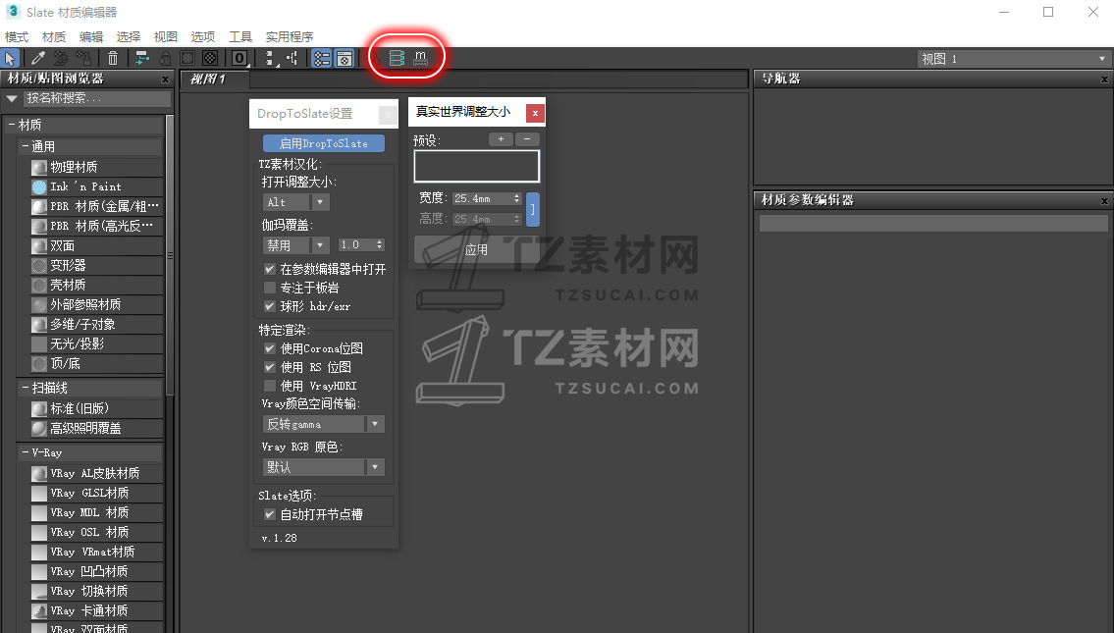Toggle the 球形 hdr/exr checkbox
Viewport: 1114px width, 633px height.
click(x=269, y=306)
